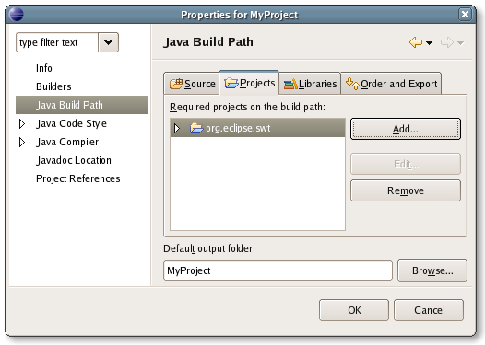This screenshot has width=485, height=345.
Task: Open the filter text dropdown arrow
Action: pyautogui.click(x=108, y=42)
